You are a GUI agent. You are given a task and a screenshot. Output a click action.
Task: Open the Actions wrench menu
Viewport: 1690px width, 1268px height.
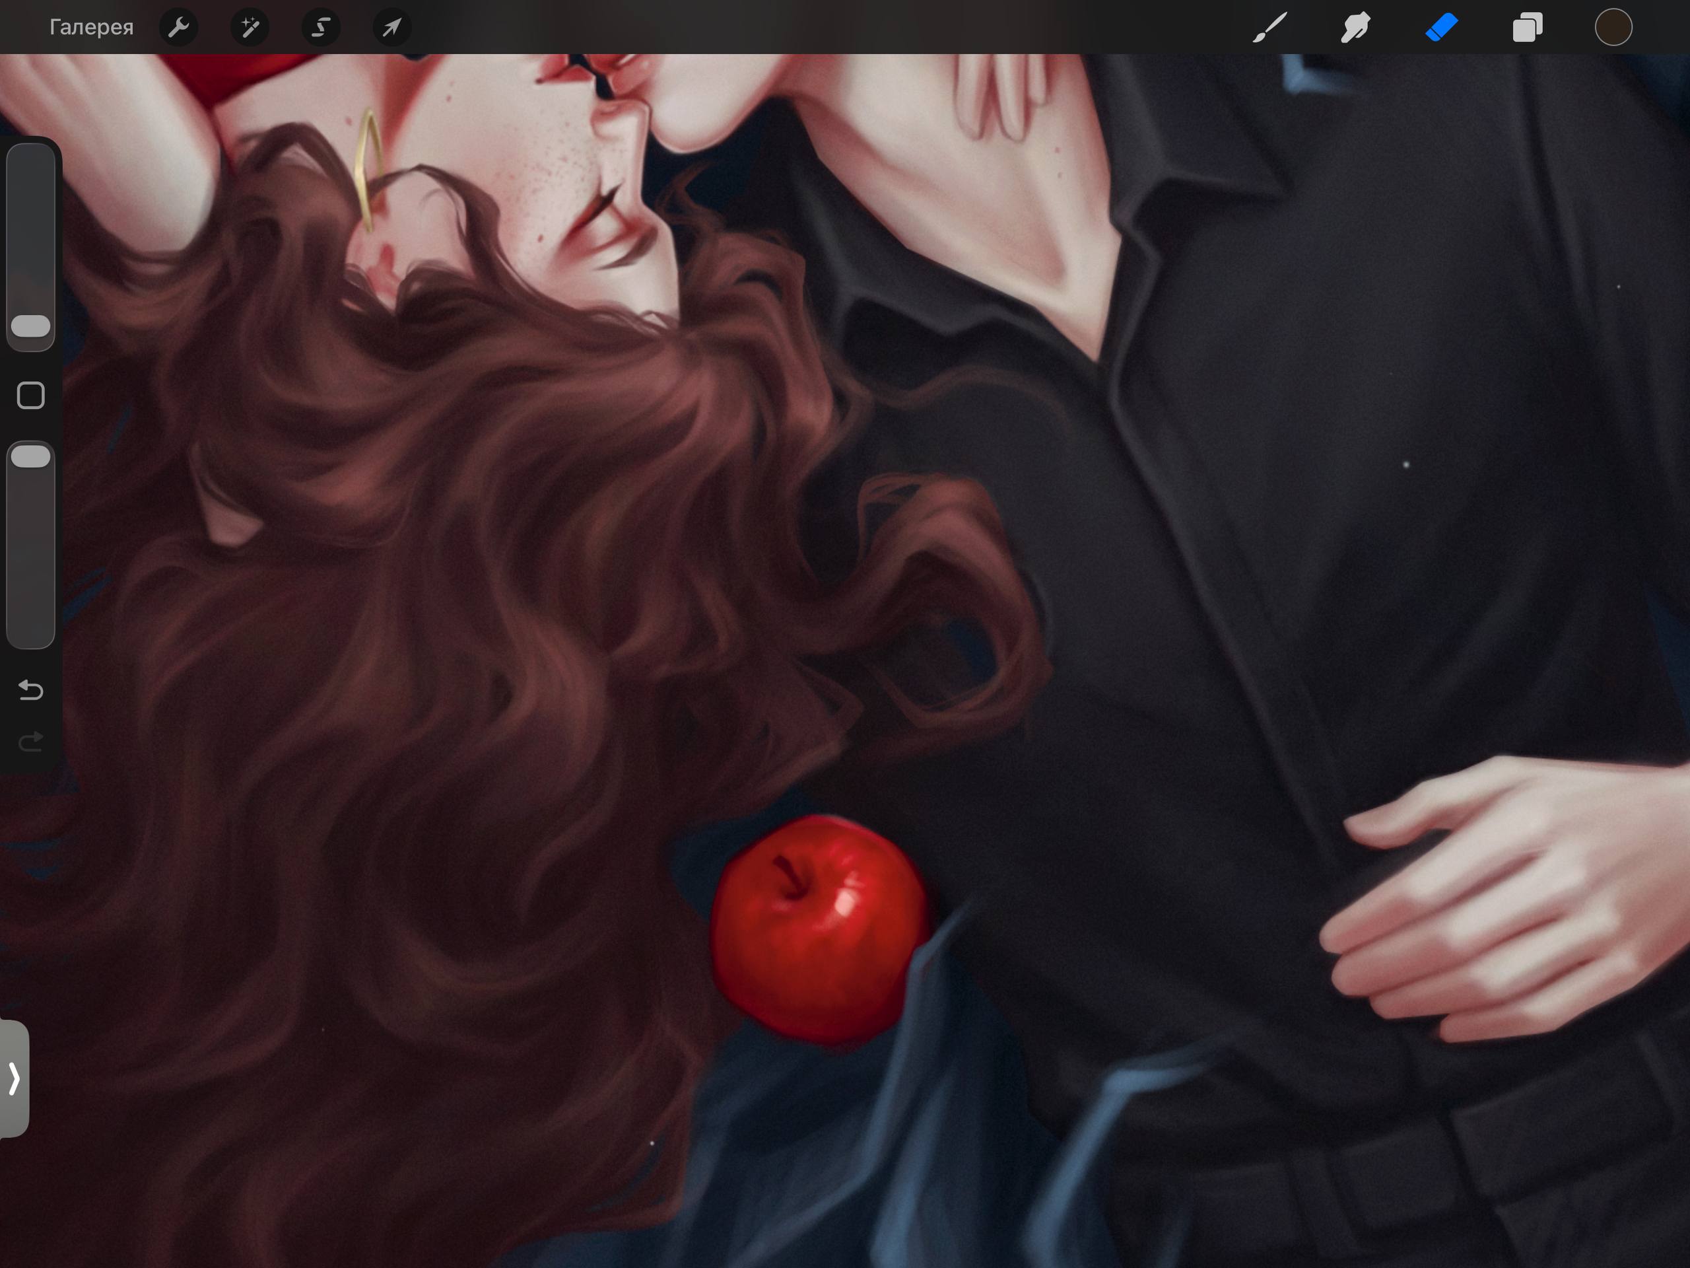179,28
